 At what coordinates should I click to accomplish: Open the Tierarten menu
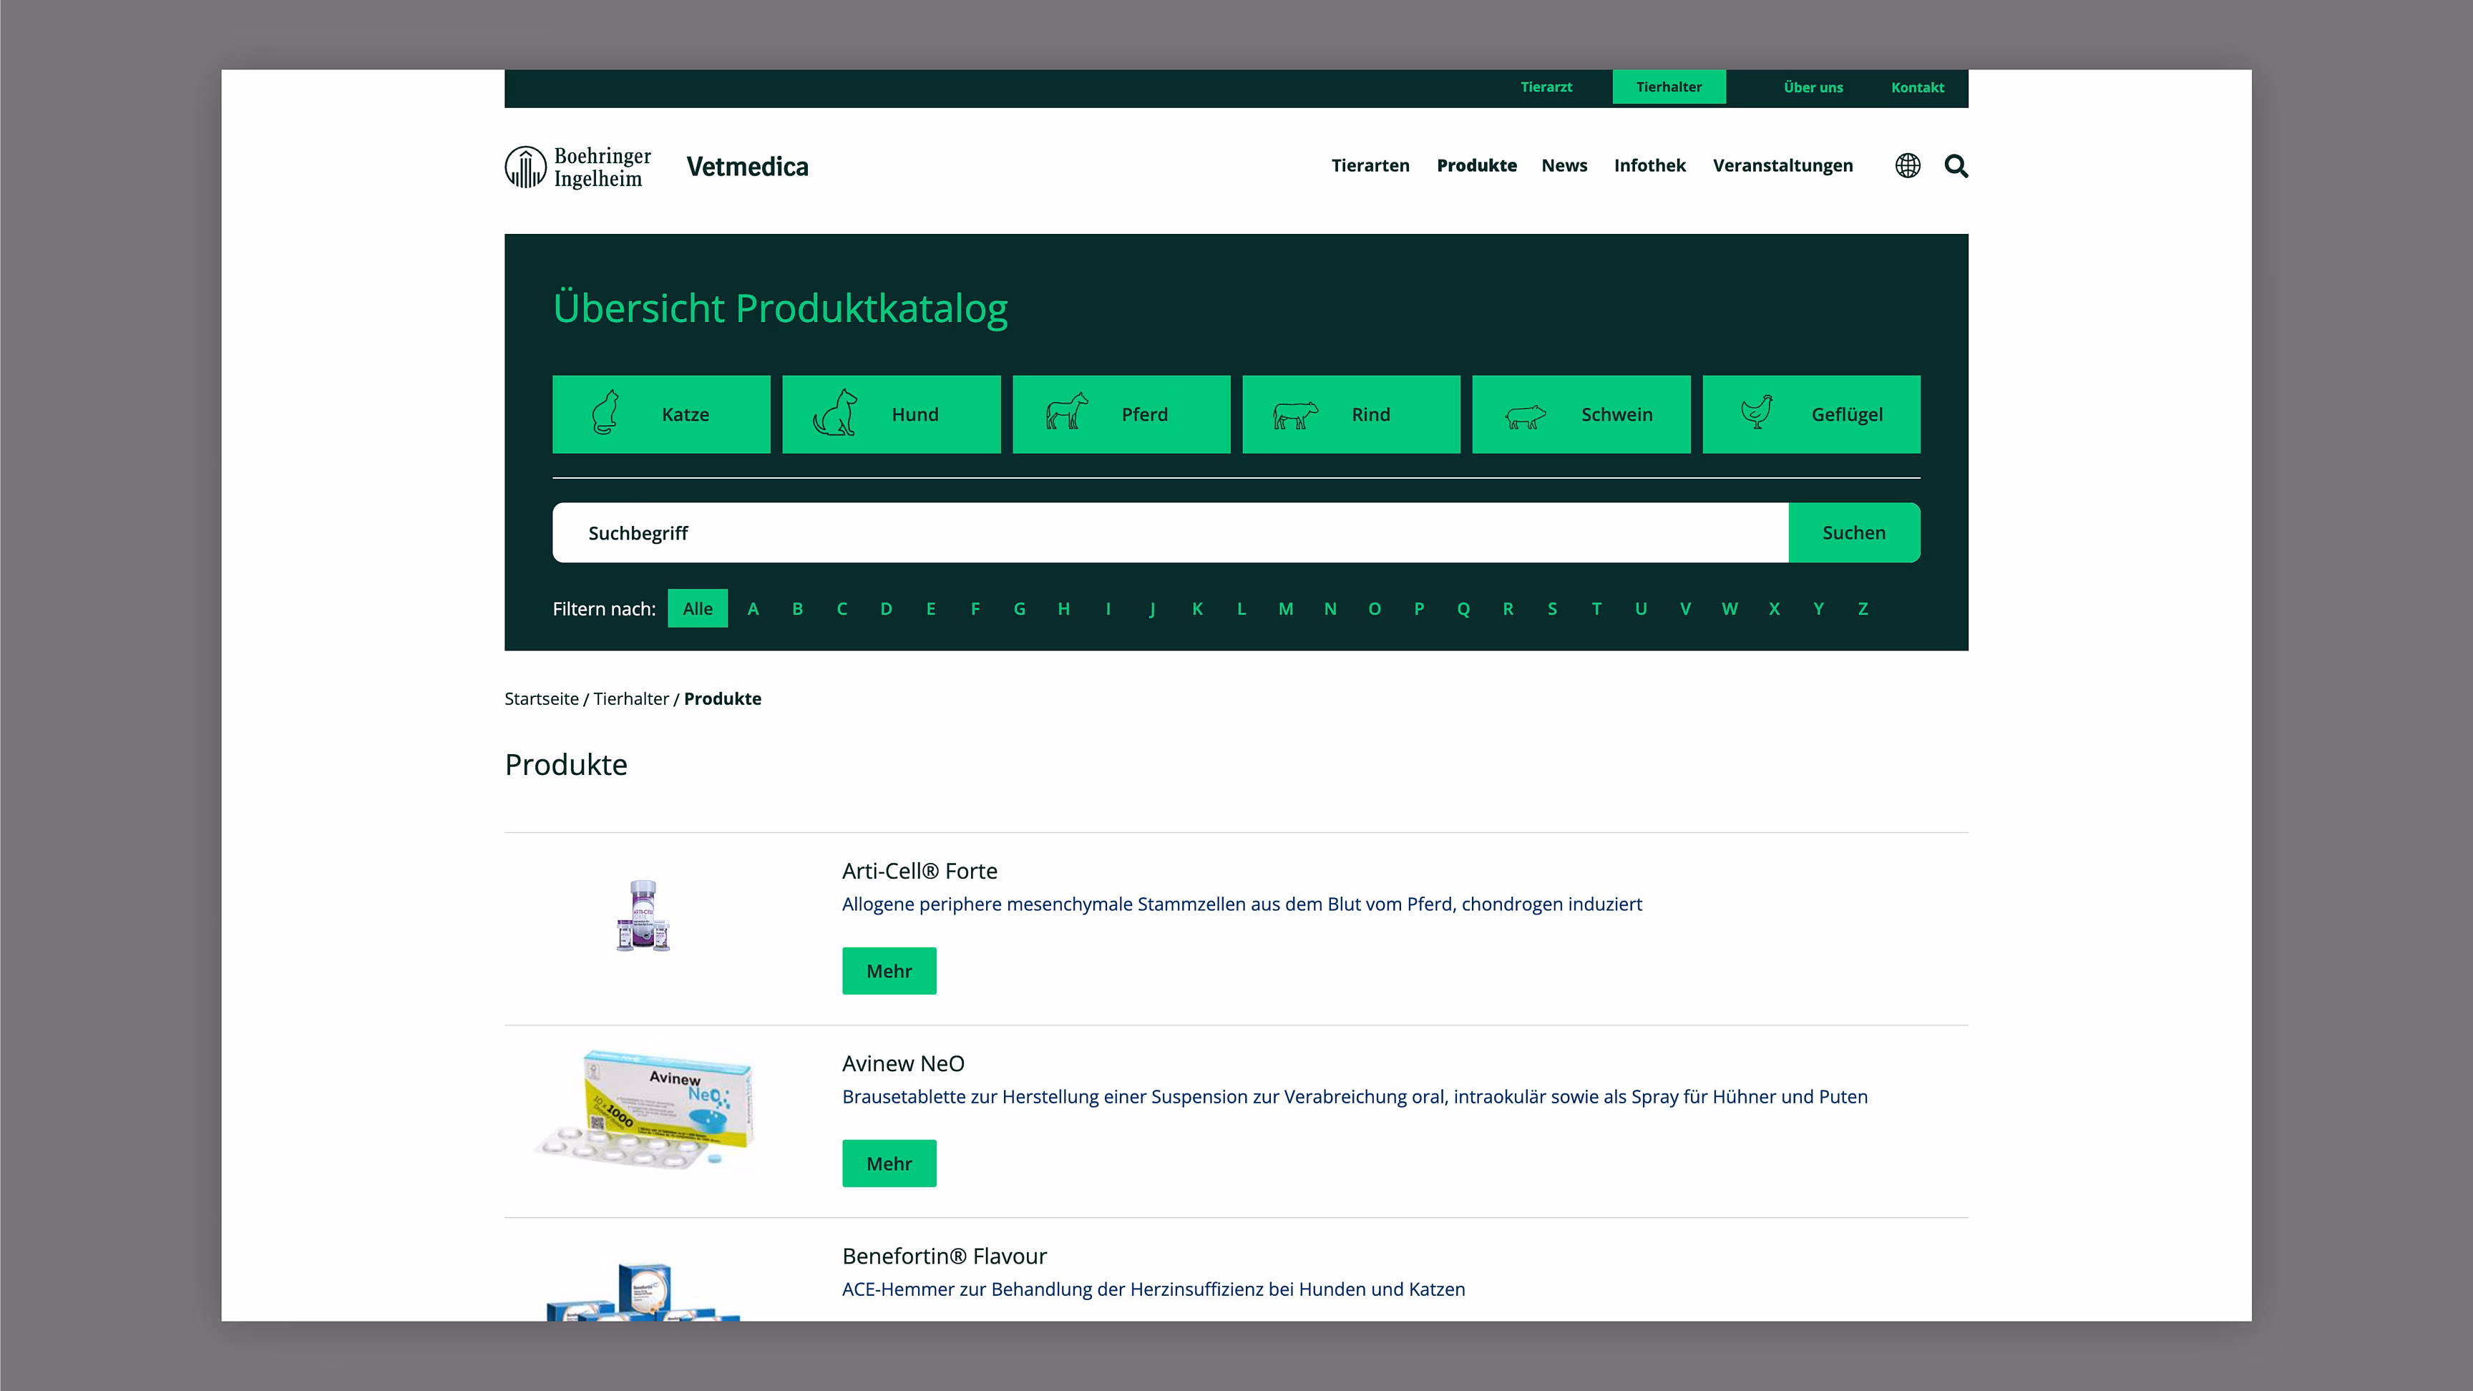[1370, 165]
